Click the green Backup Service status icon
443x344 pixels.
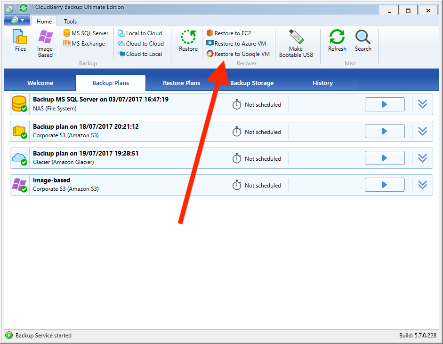pyautogui.click(x=9, y=335)
